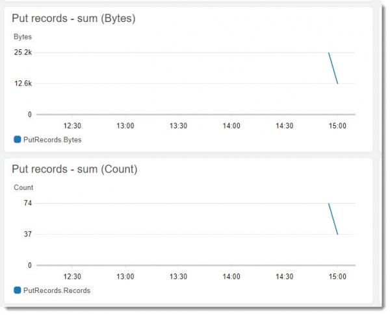390x315 pixels.
Task: Click 12:30 time marker in Bytes chart
Action: tap(71, 126)
